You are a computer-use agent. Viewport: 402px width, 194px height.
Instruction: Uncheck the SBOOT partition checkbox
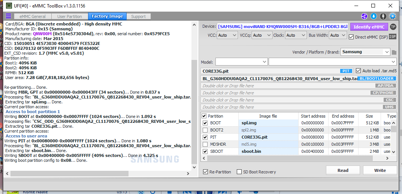tap(205, 151)
